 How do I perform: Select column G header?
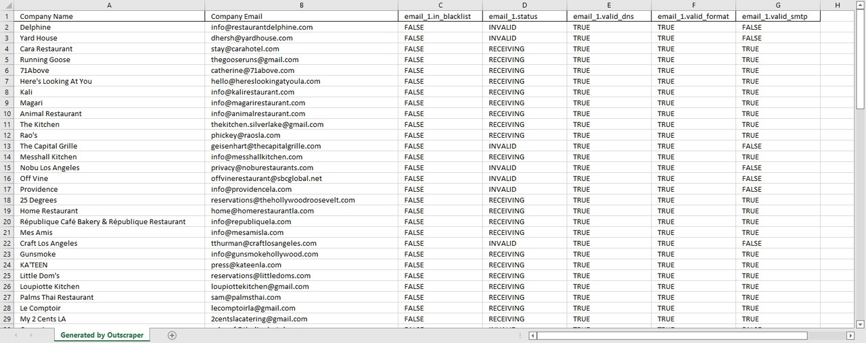click(778, 5)
